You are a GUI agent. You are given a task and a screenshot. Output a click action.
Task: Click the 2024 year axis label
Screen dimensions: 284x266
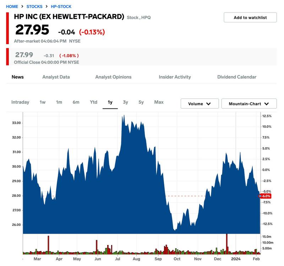(x=236, y=259)
